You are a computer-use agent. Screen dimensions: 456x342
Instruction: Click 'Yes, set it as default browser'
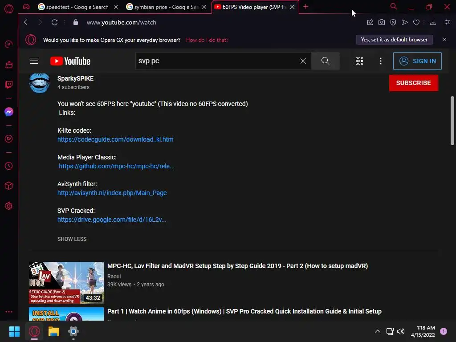pos(395,40)
